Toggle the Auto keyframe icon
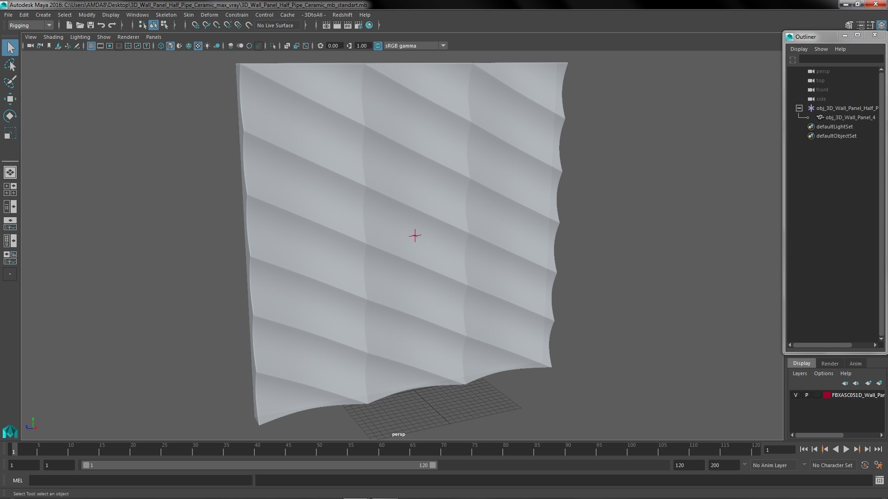Viewport: 888px width, 499px height. pyautogui.click(x=864, y=465)
